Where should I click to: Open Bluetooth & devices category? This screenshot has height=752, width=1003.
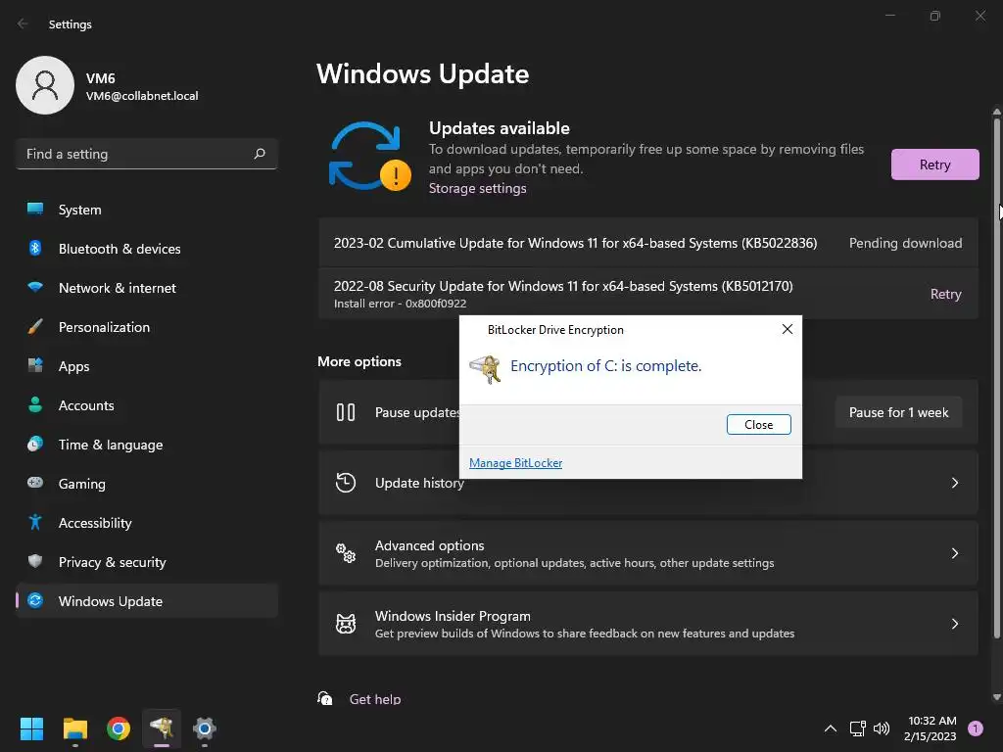(147, 249)
